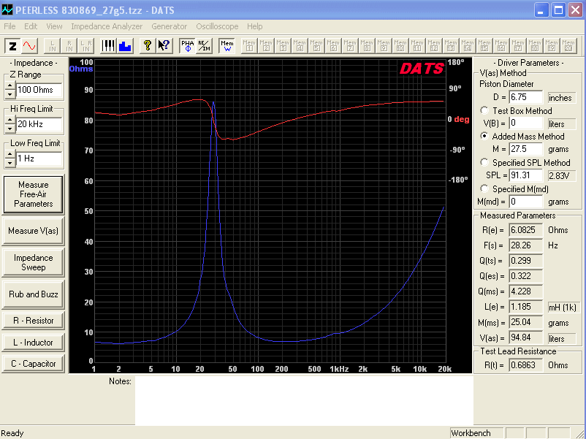Open the Edit menu
Screen dimensions: 586x439
(x=31, y=26)
